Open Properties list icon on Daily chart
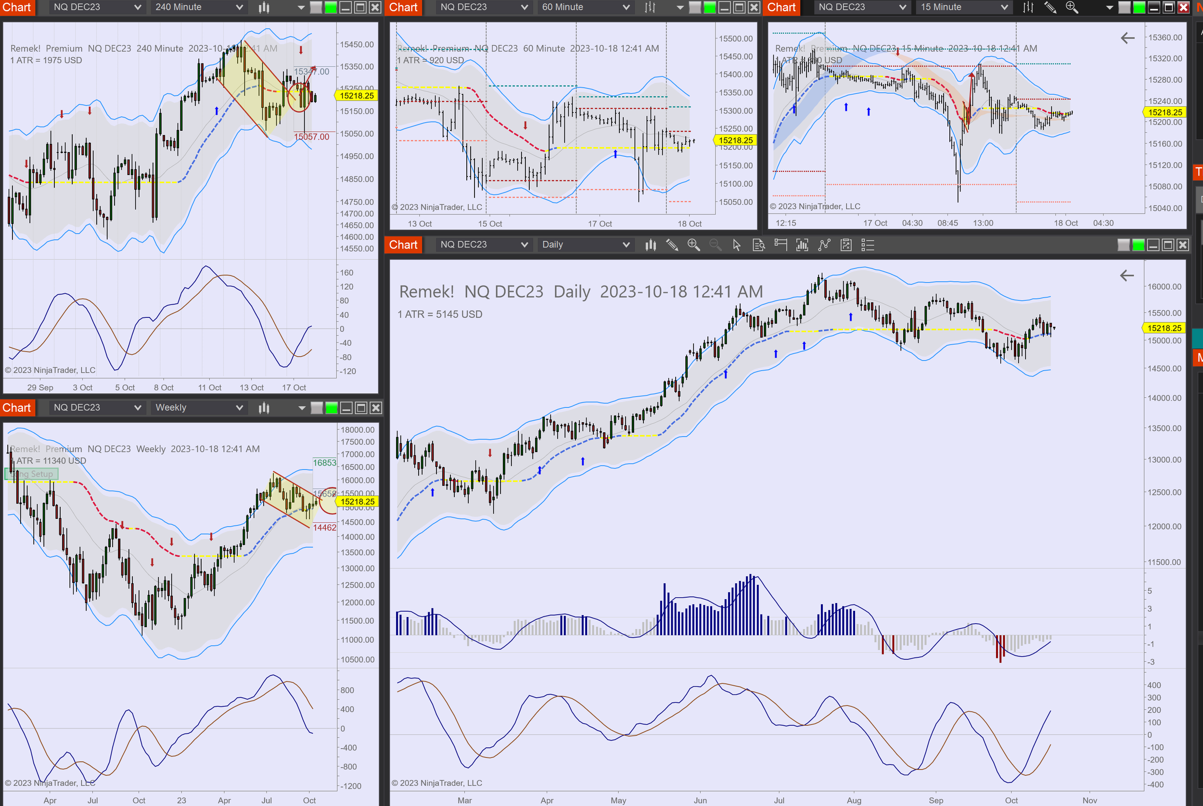 pyautogui.click(x=867, y=245)
